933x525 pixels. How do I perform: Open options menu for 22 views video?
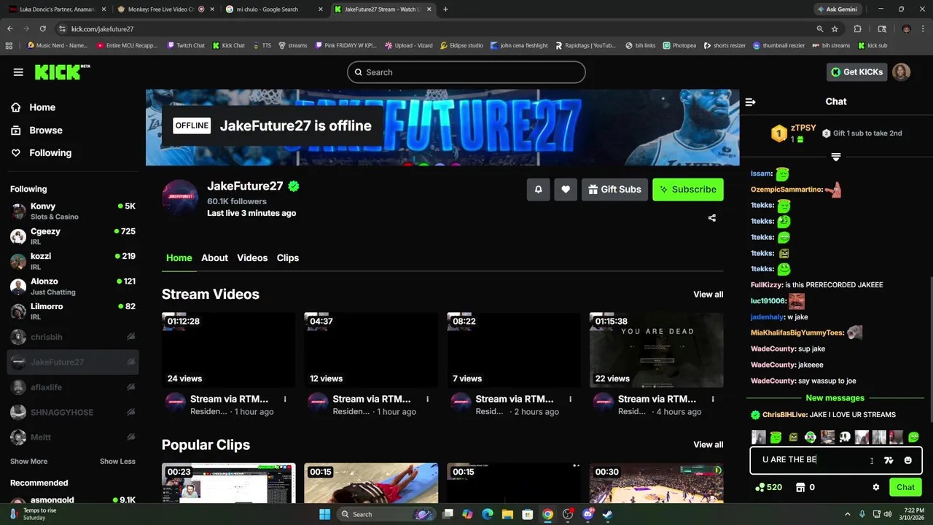(713, 399)
